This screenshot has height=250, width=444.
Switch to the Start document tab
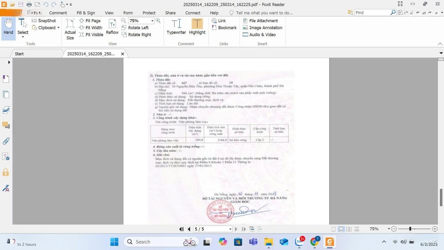(x=19, y=54)
